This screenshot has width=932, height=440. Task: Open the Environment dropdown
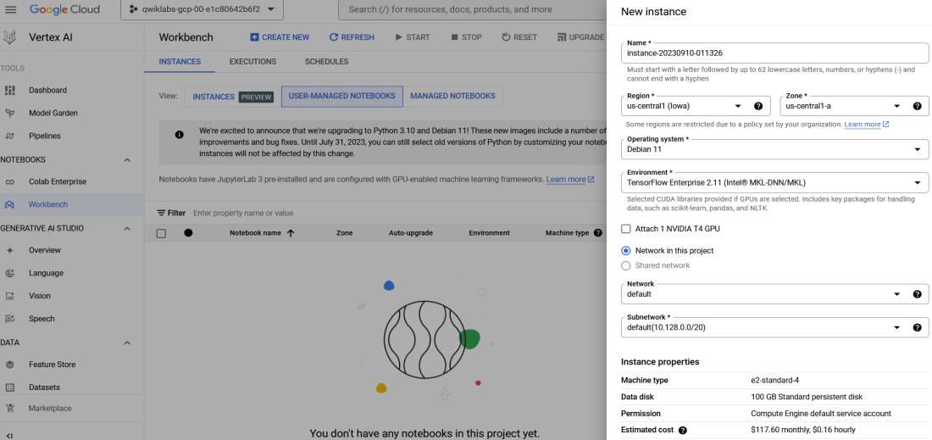pos(774,182)
